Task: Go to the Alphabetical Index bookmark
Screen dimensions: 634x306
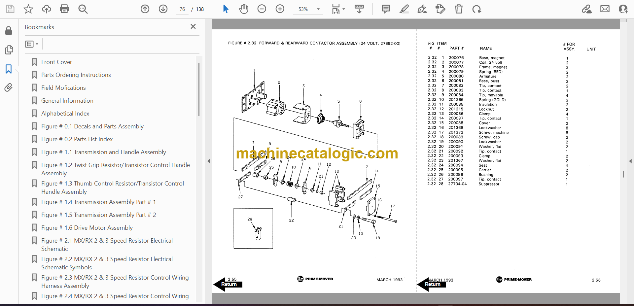Action: [x=65, y=114]
